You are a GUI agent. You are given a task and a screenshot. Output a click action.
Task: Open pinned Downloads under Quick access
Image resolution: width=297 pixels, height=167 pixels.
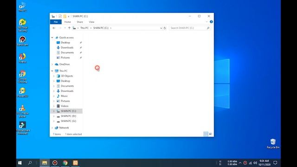pyautogui.click(x=67, y=47)
